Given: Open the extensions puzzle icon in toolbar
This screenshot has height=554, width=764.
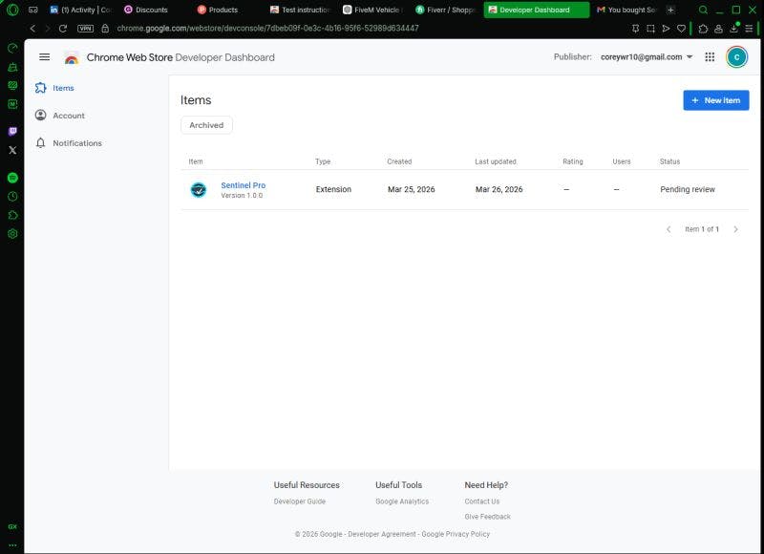Looking at the screenshot, I should click(x=703, y=29).
